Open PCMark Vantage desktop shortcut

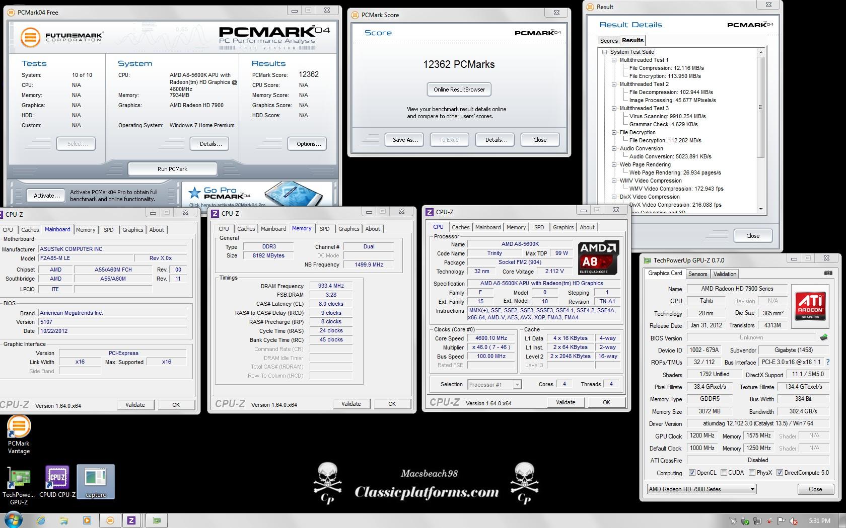pyautogui.click(x=19, y=435)
